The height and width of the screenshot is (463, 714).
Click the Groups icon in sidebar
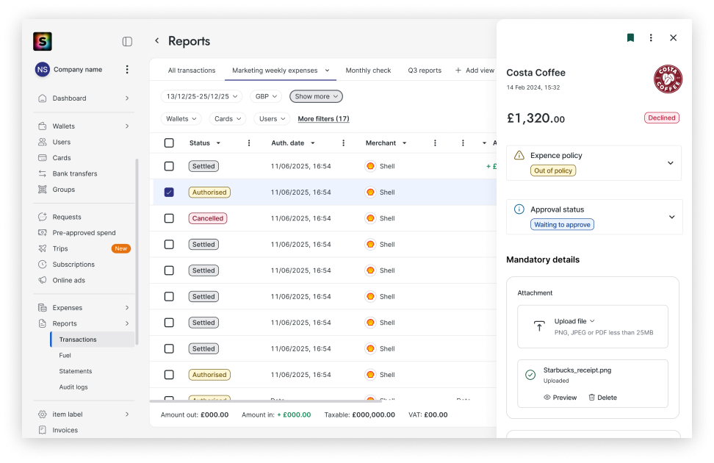pyautogui.click(x=43, y=189)
